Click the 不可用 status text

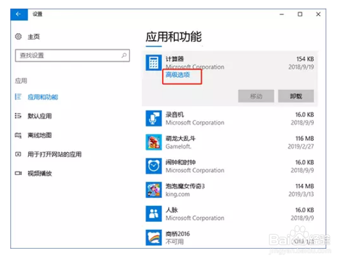click(x=175, y=242)
